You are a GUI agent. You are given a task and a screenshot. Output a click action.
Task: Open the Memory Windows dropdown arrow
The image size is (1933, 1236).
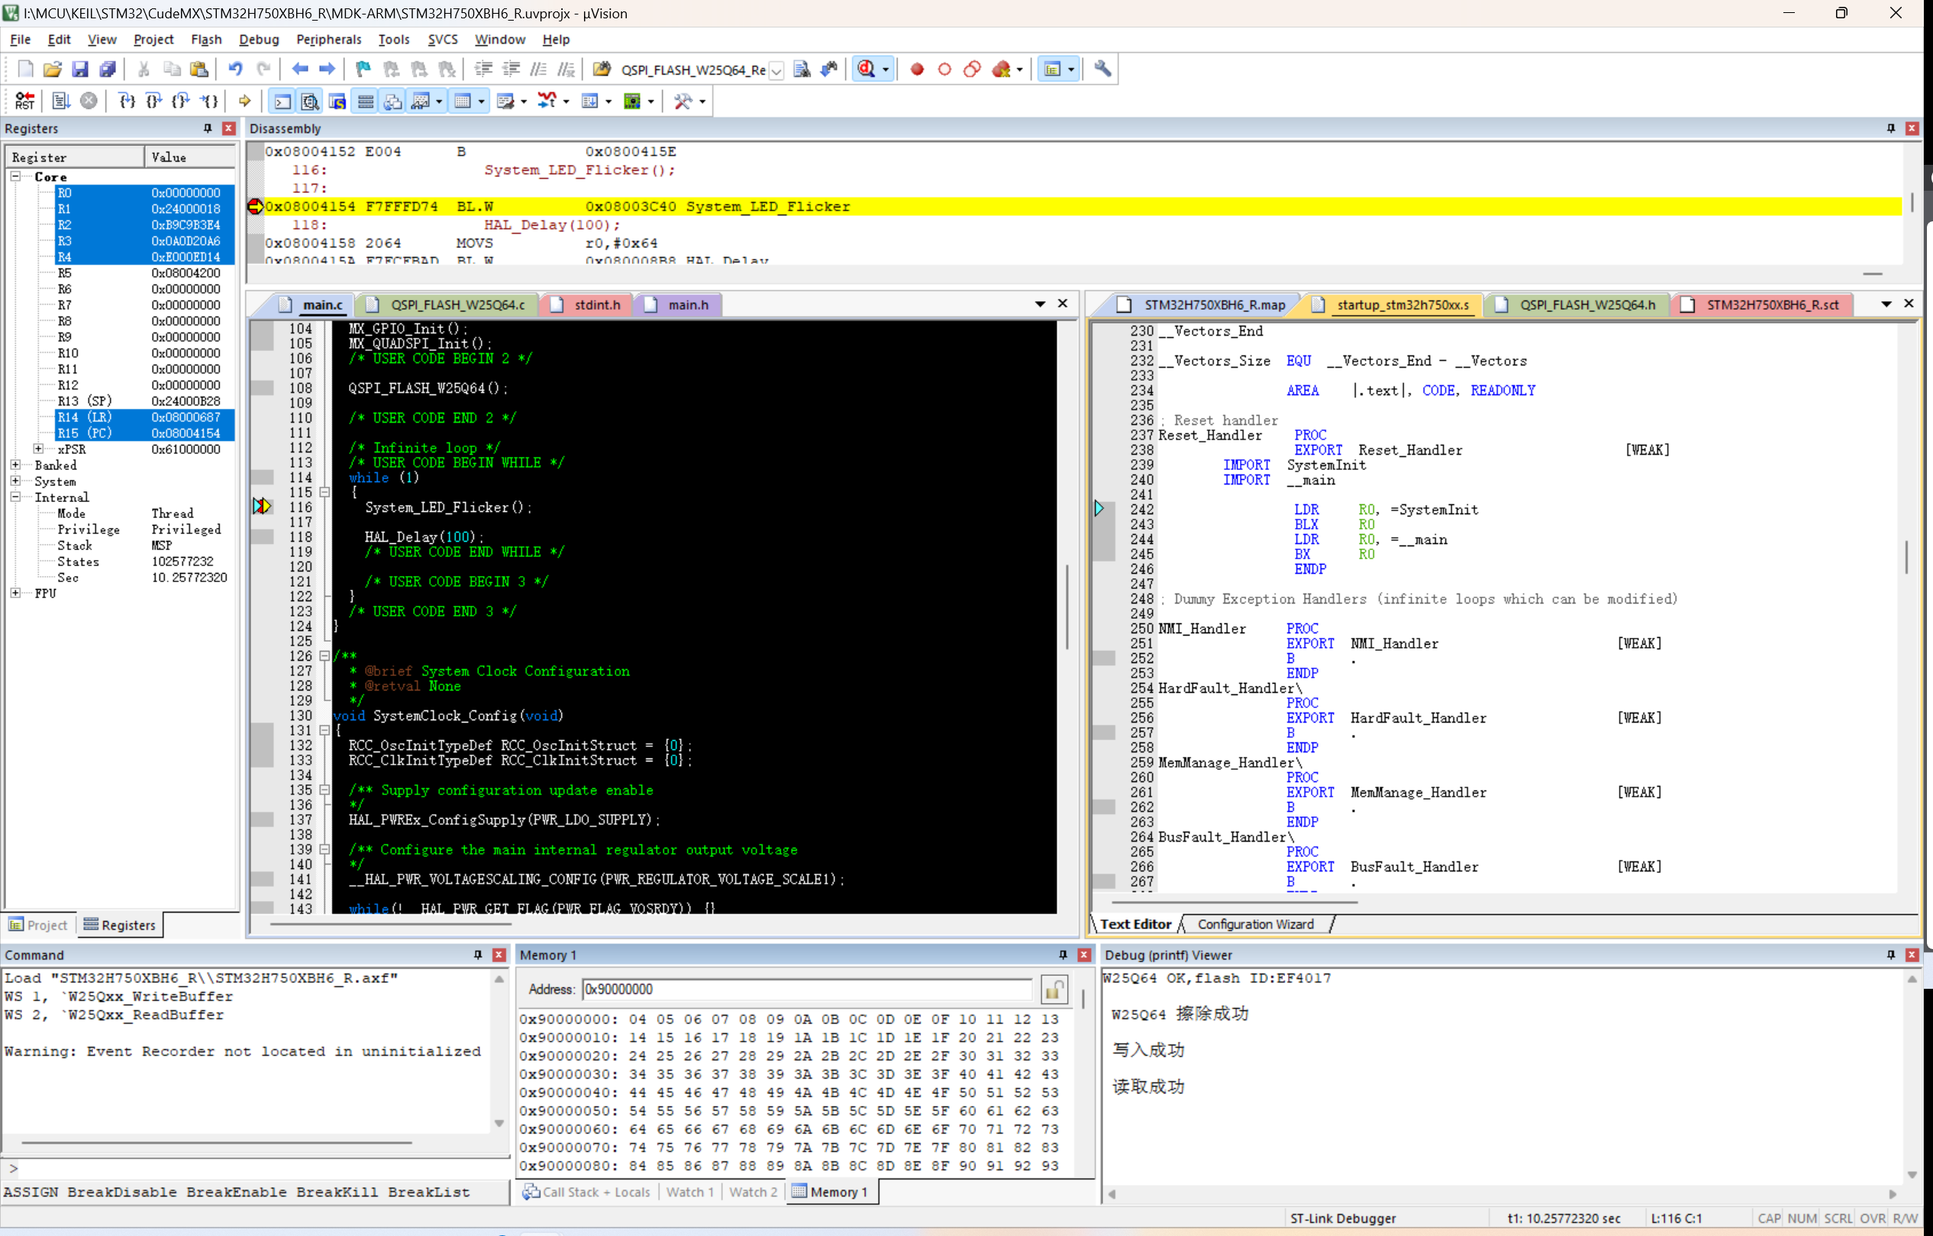tap(482, 101)
